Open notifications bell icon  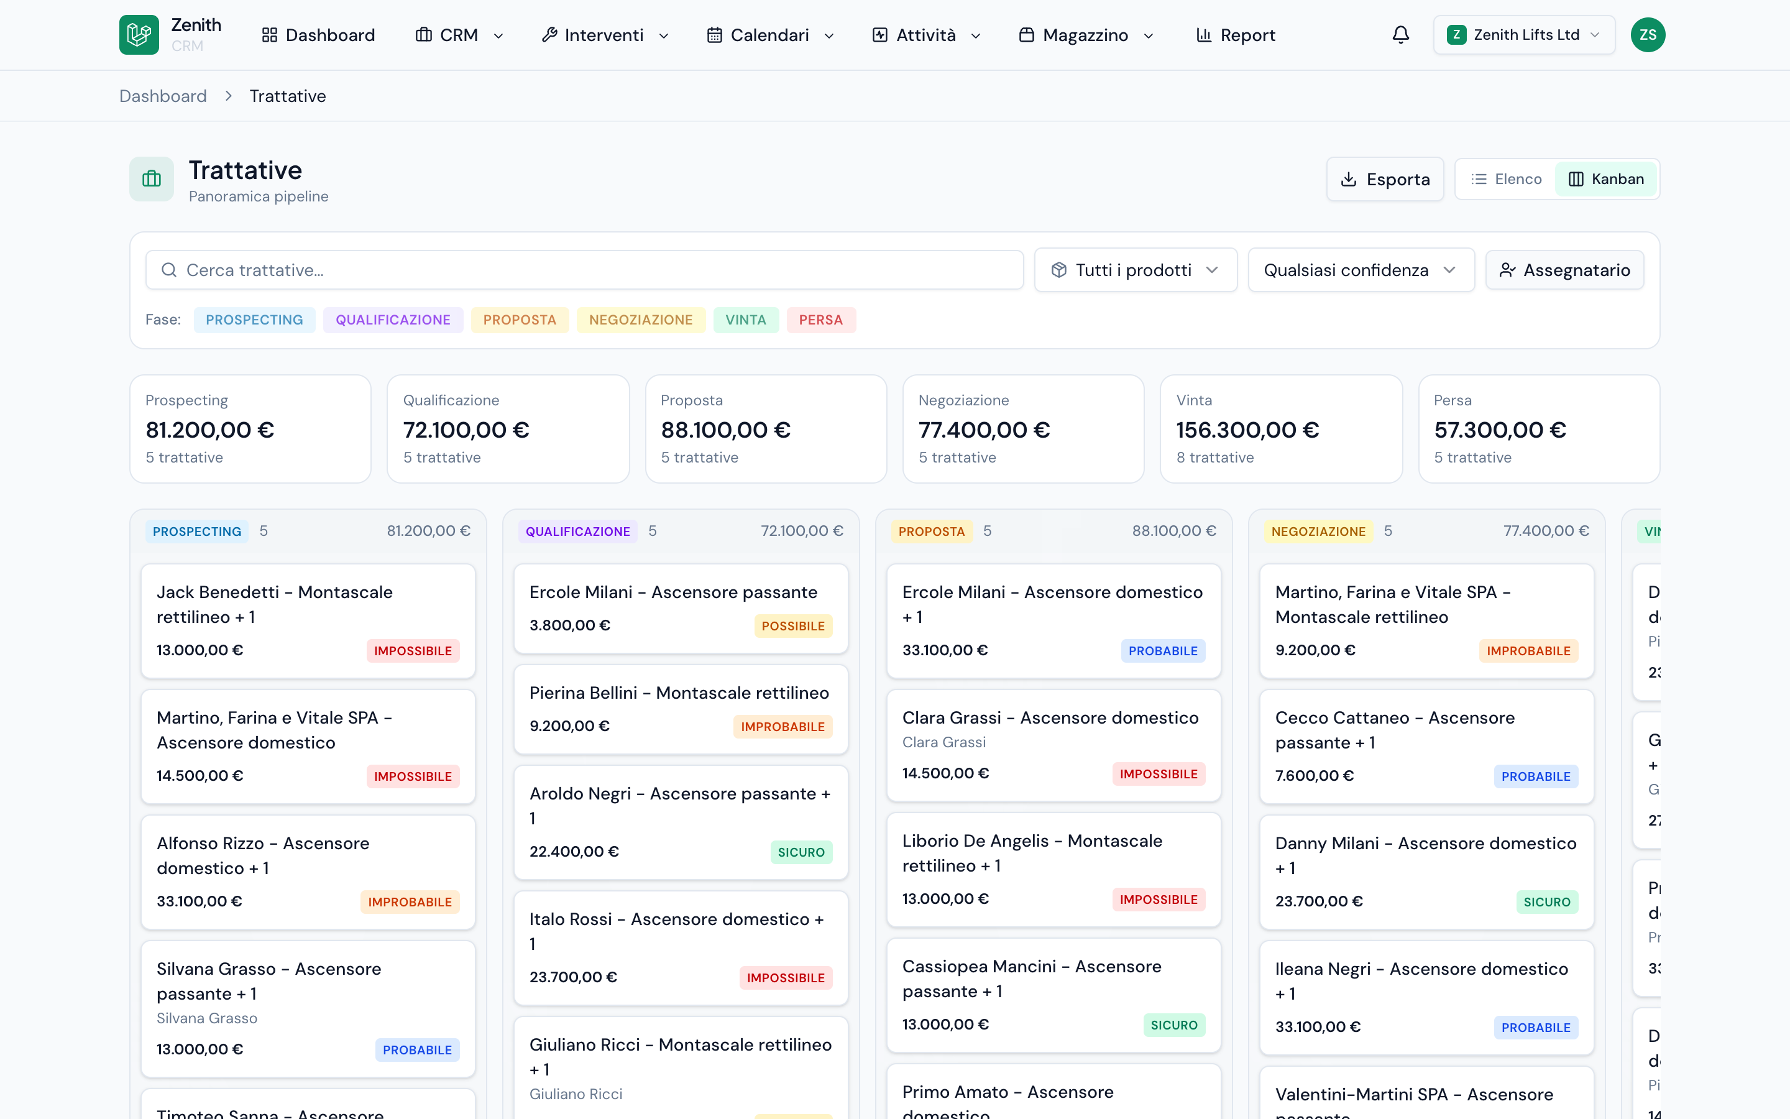pos(1400,35)
